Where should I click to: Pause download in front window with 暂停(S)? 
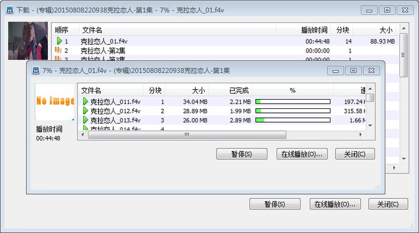coord(242,154)
